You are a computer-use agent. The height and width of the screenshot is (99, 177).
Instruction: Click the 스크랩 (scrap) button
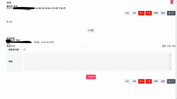90,30
